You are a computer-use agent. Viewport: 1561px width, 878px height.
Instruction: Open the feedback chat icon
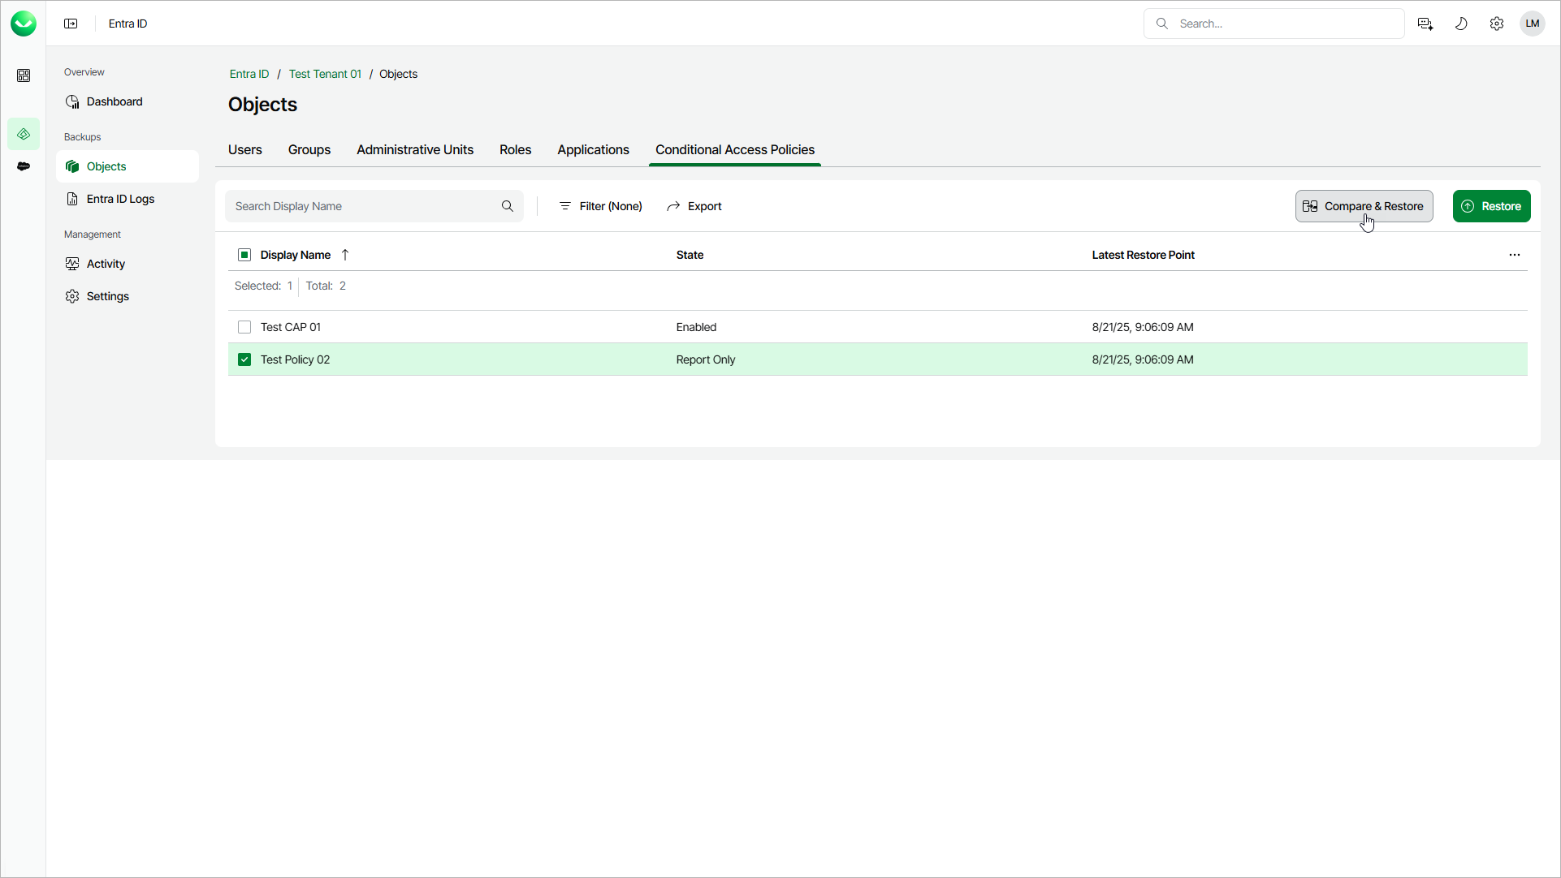tap(1425, 24)
